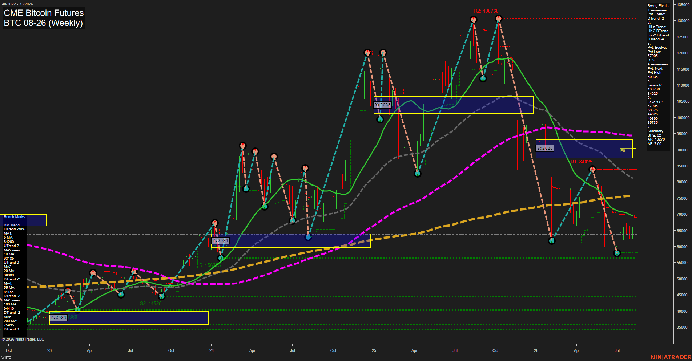Click the BTC 08-26 (Weekly) subtitle

pos(43,23)
